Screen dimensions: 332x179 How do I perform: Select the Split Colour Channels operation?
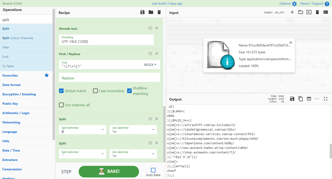click(x=26, y=38)
